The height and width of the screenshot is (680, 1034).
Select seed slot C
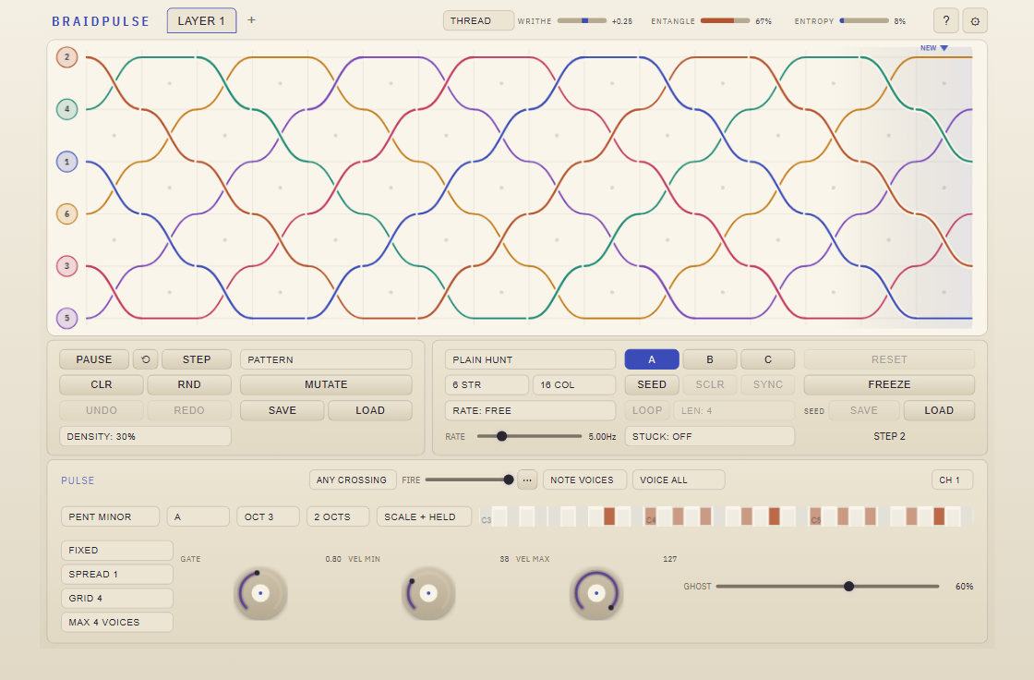(x=767, y=359)
